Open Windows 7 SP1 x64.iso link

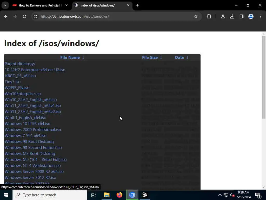[25, 135]
